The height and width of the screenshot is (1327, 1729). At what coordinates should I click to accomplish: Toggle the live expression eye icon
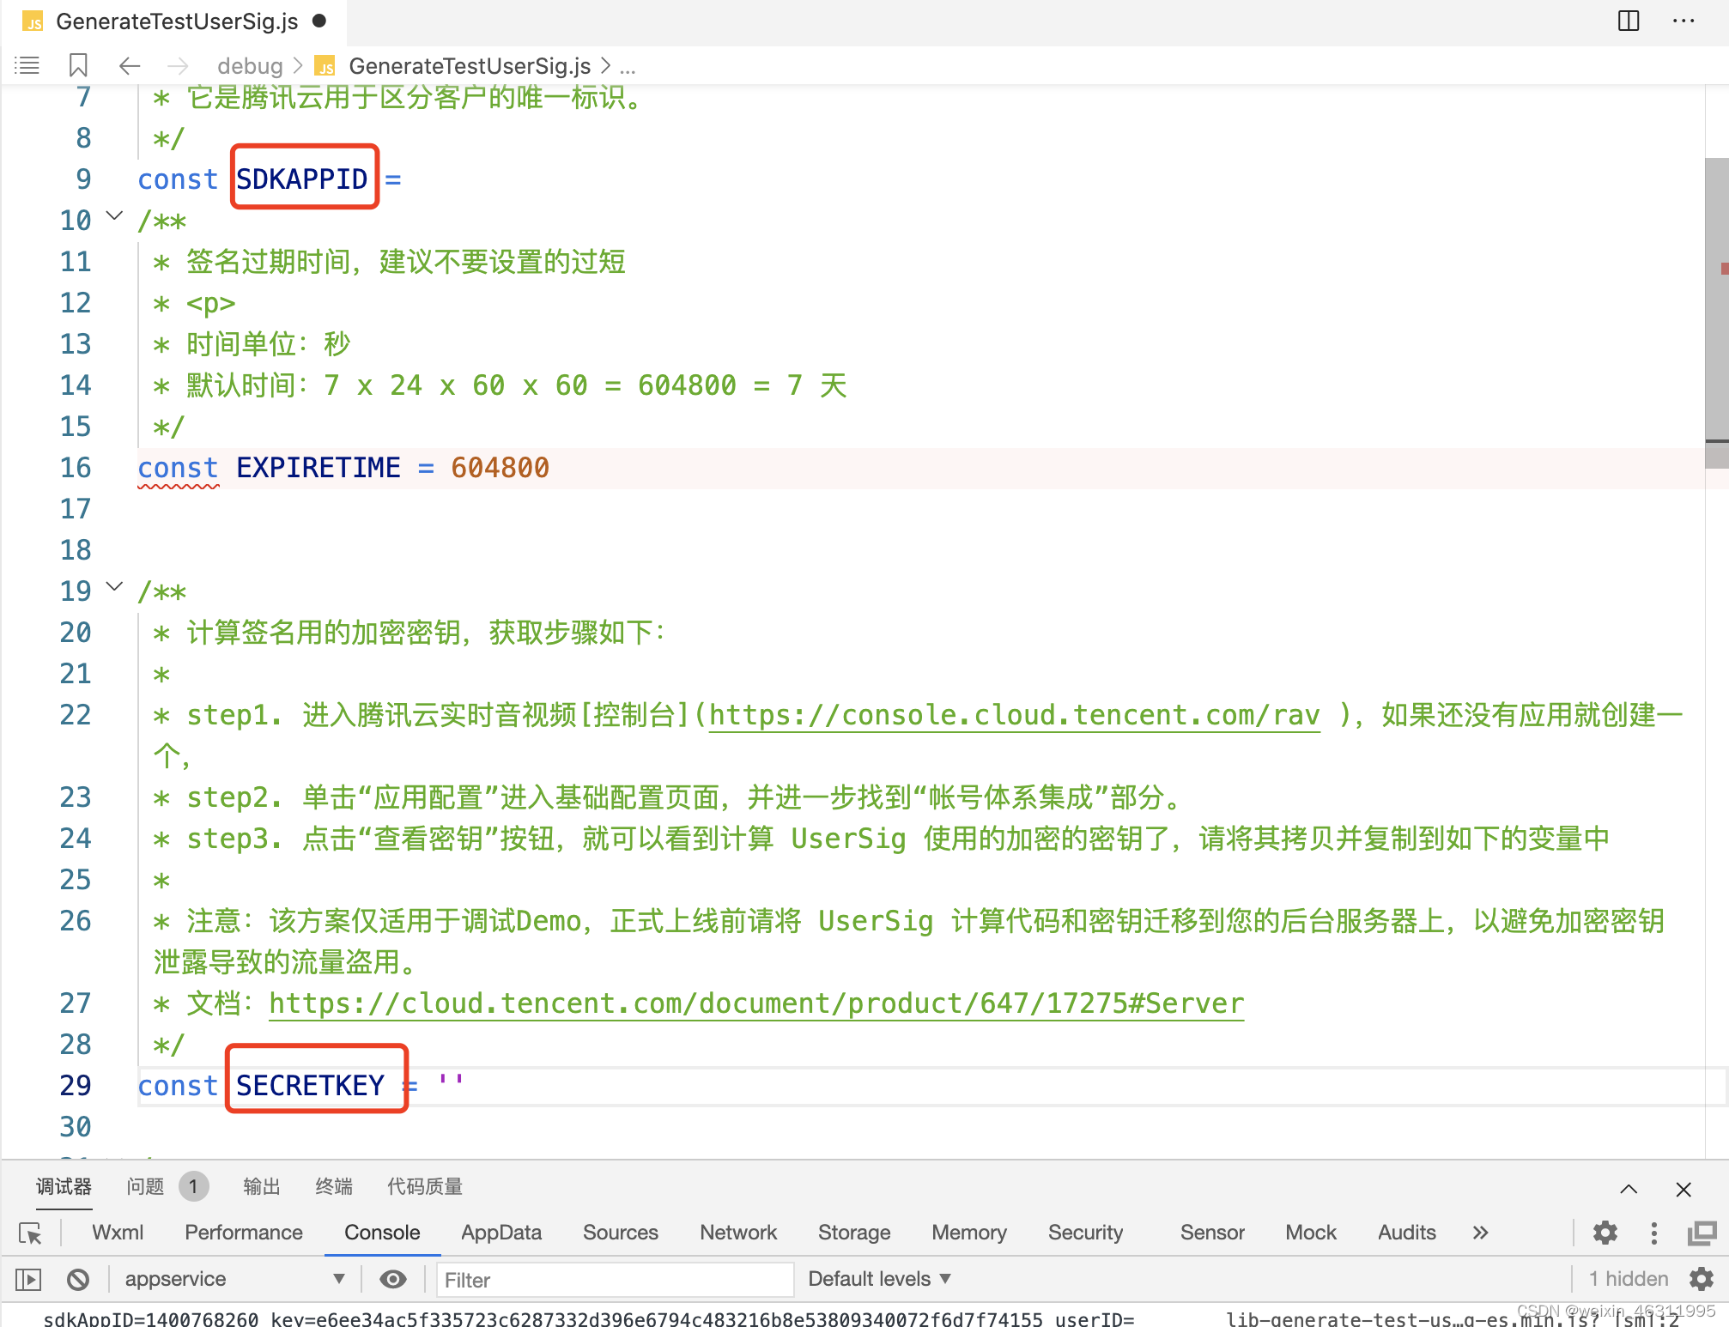pos(393,1280)
